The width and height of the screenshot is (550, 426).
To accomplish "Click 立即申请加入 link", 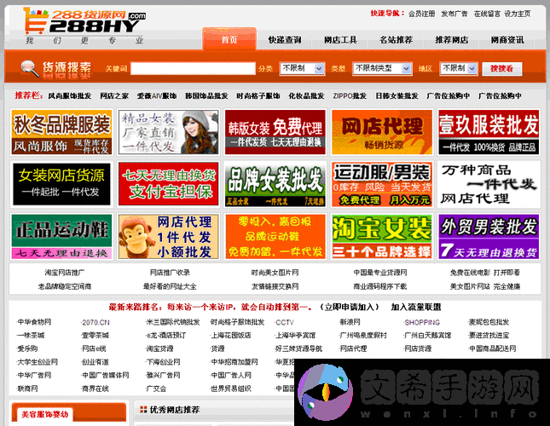I will pos(350,308).
